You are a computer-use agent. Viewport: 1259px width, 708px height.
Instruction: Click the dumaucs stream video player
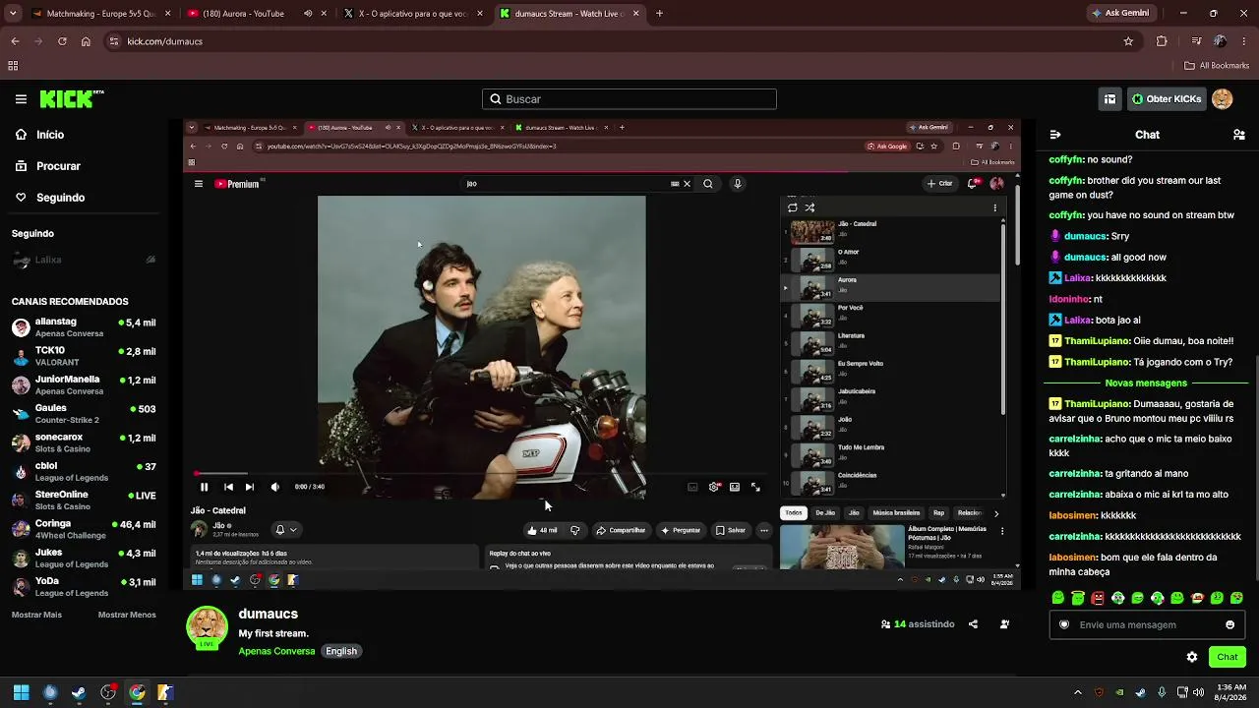tap(602, 355)
